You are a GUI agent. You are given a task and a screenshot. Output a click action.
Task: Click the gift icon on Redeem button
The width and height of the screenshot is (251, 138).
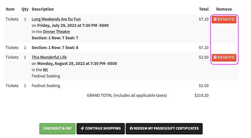tap(131, 129)
